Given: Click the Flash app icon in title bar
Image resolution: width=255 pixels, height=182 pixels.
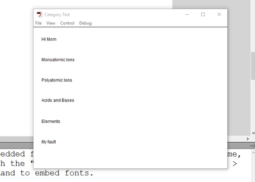Looking at the screenshot, I should (x=39, y=15).
